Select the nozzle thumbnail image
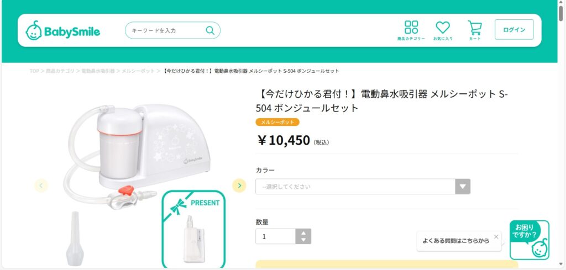Screen dimensions: 566x270 pyautogui.click(x=75, y=239)
